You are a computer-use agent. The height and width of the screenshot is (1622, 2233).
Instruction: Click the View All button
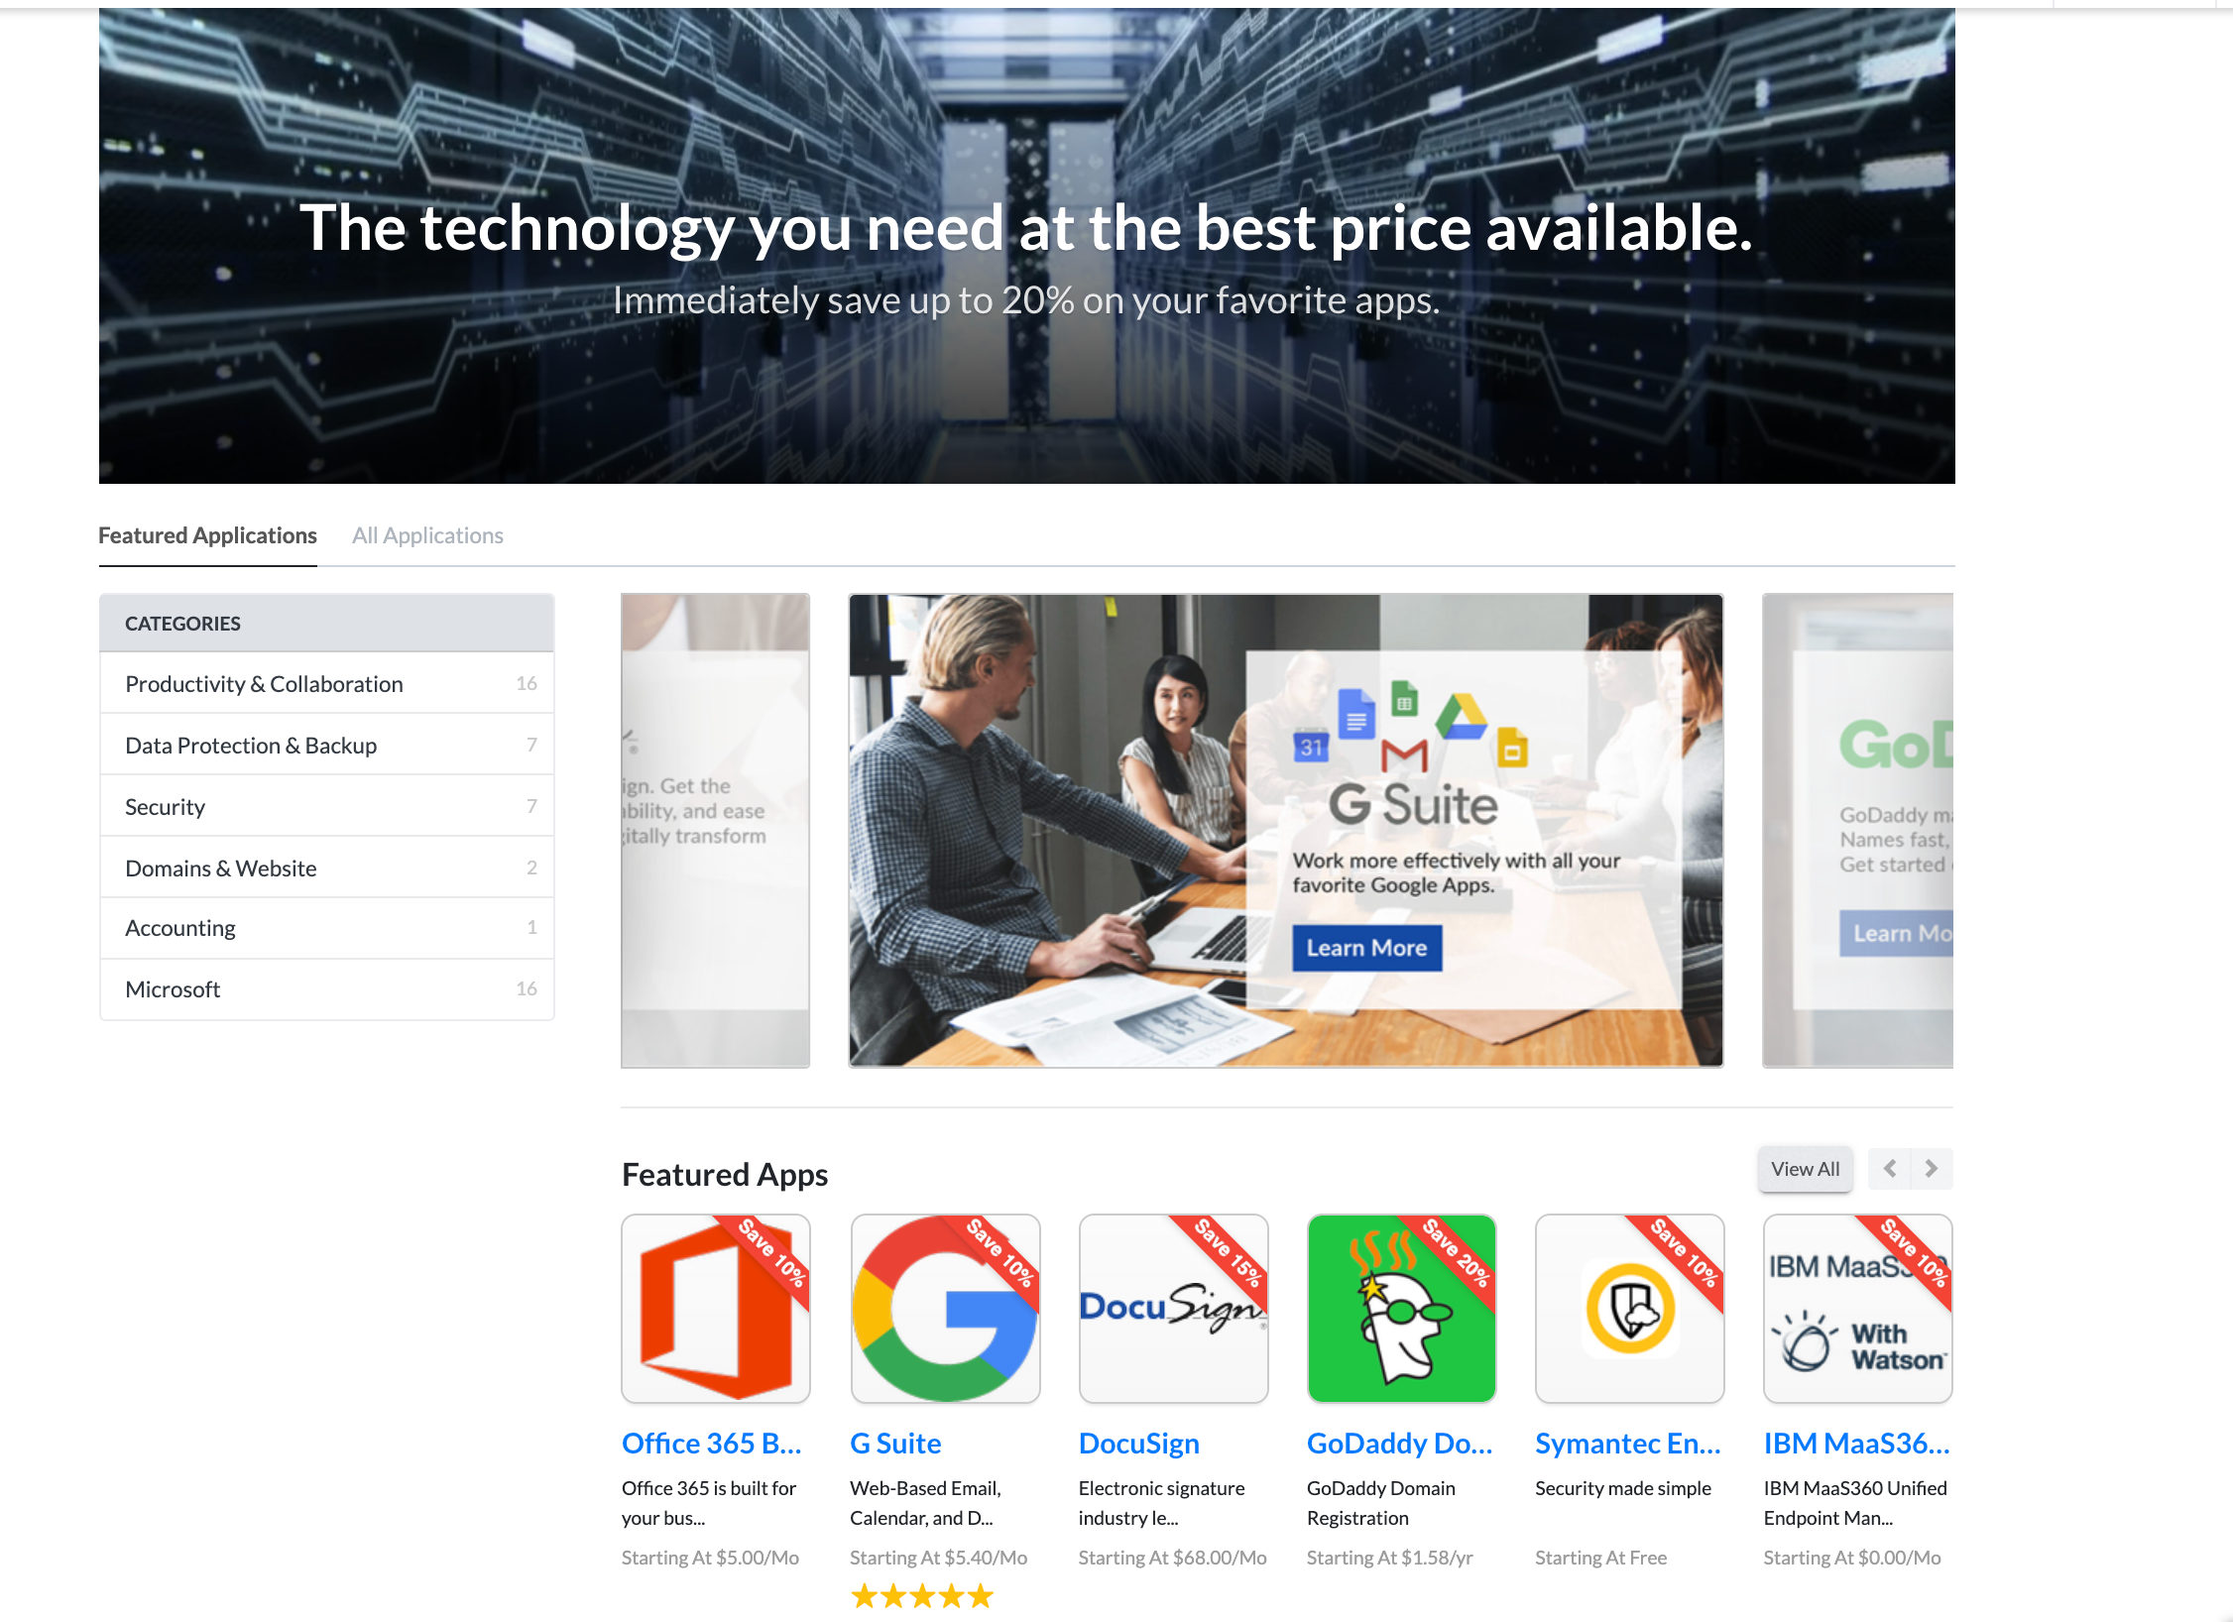click(1805, 1169)
